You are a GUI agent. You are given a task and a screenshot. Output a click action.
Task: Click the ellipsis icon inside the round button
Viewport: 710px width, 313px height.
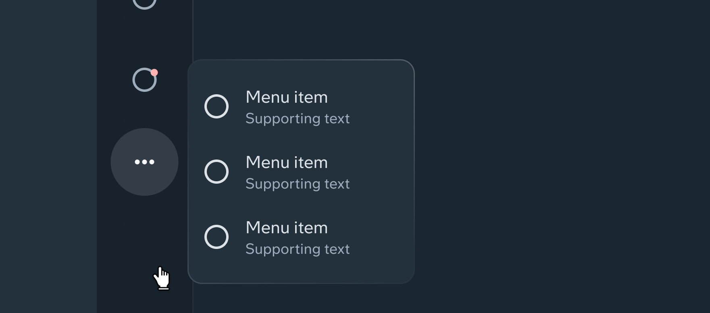pos(144,162)
